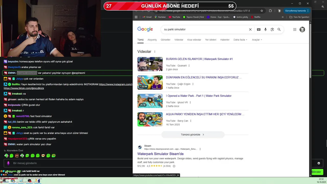Screen dimensions: 327x184
Task: Switch to the Kısa videolar tab
Action: 194,40
